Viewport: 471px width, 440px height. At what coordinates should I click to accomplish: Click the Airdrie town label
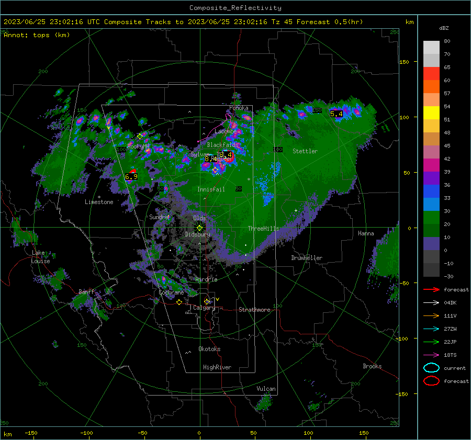point(206,279)
